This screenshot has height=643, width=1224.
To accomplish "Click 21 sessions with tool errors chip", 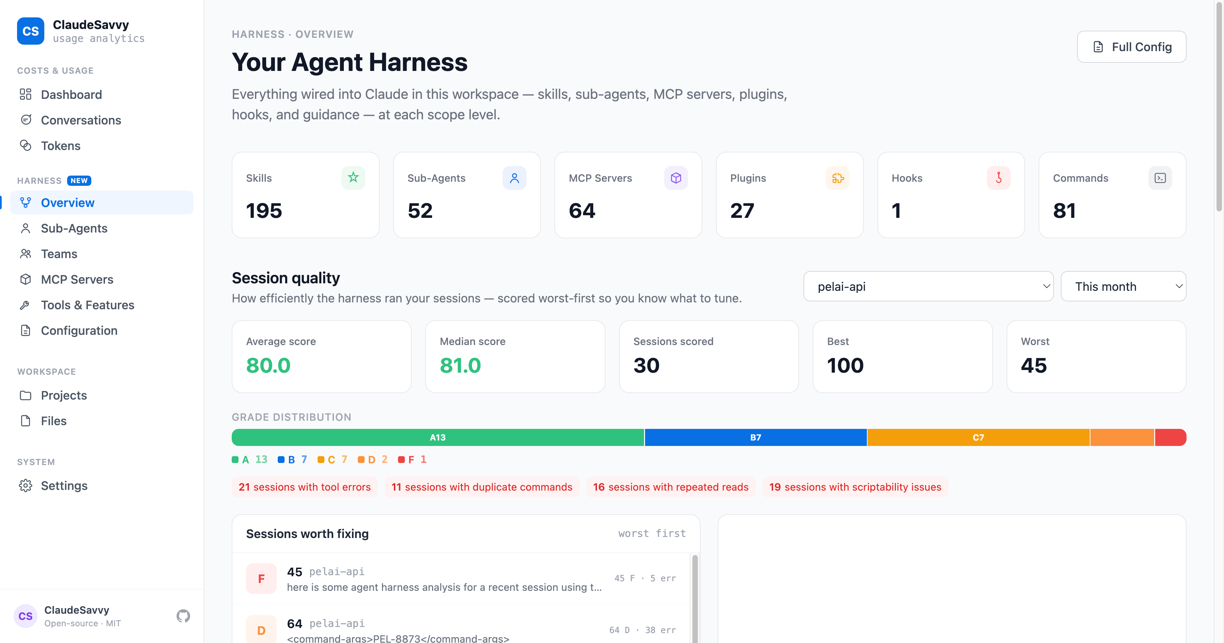I will (305, 487).
